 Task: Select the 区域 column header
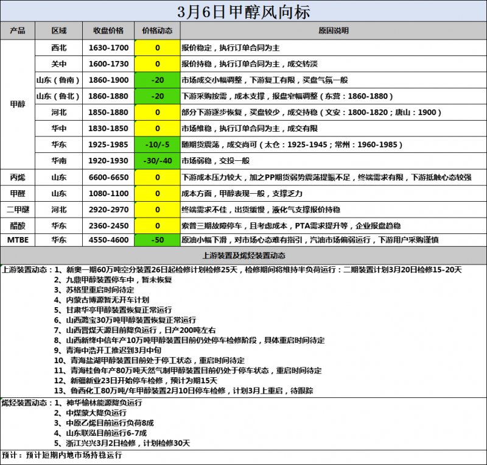click(x=58, y=30)
